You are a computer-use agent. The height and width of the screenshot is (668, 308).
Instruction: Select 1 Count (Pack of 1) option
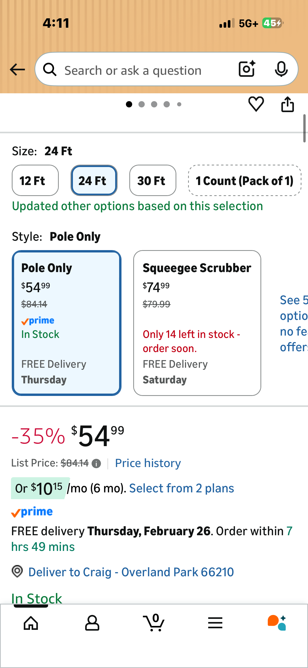245,180
